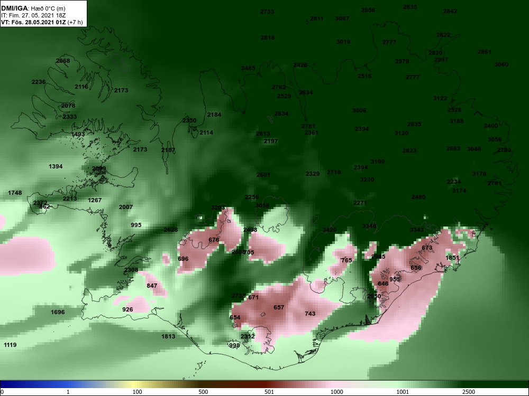Click the map value 2979
The height and width of the screenshot is (396, 529).
click(x=402, y=61)
